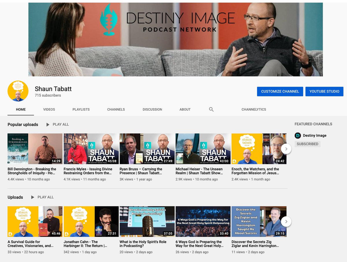The height and width of the screenshot is (262, 347).
Task: Go to the CHANNELS tab
Action: point(116,109)
